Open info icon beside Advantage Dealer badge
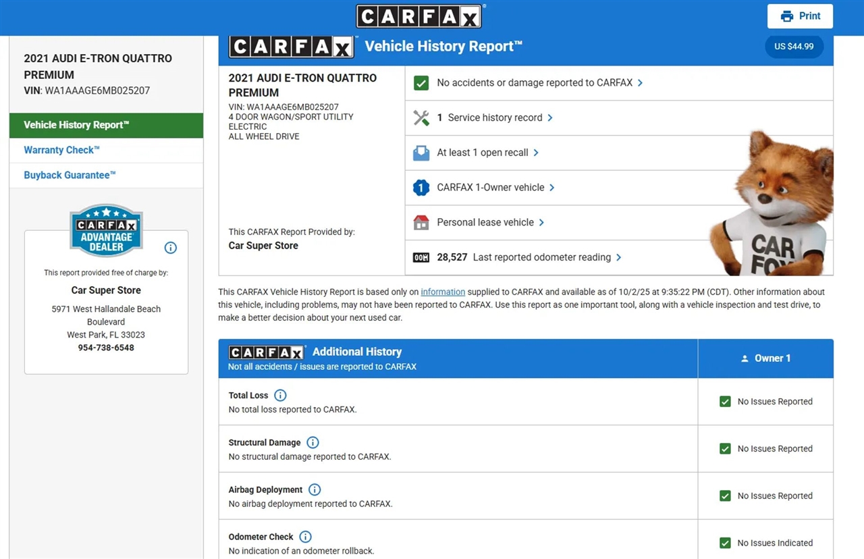The width and height of the screenshot is (864, 559). coord(171,248)
